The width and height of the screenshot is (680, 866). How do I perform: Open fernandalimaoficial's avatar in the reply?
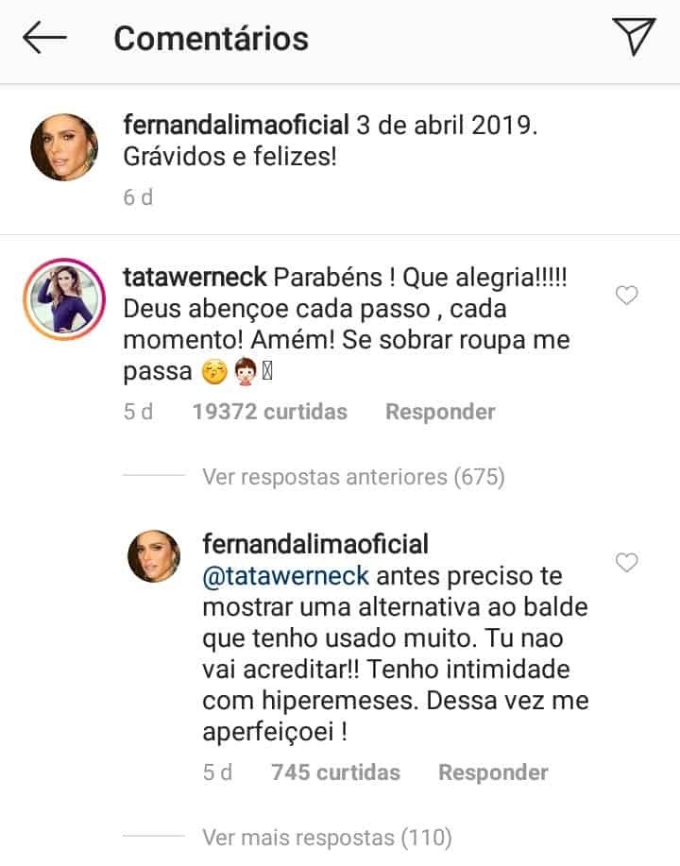(154, 556)
